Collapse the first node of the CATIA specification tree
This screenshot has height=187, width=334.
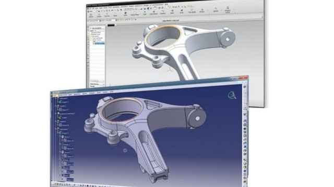[x=56, y=98]
